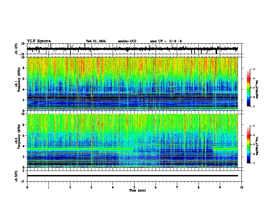Click the "-3" label on ch.1 color scale
Viewport: 272px width, 210px height.
(x=253, y=69)
